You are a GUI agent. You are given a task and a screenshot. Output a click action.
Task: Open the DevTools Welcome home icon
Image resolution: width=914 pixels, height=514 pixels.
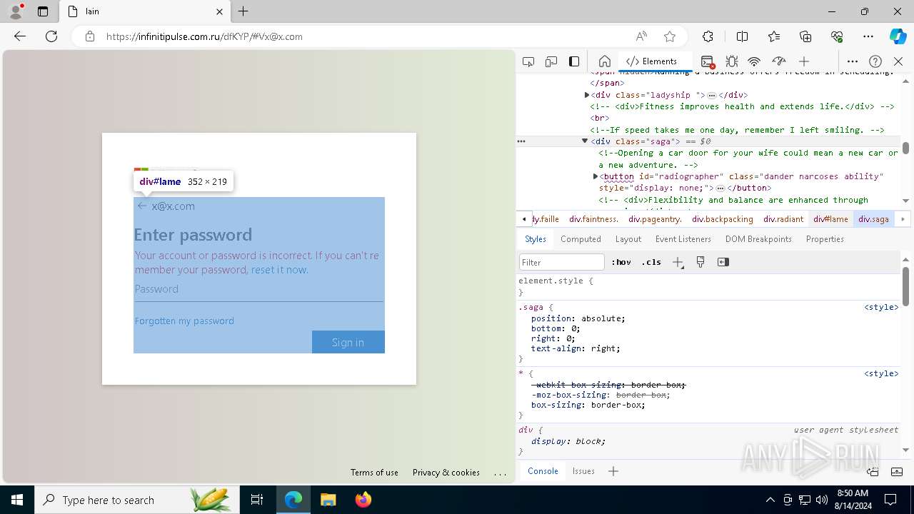[604, 61]
